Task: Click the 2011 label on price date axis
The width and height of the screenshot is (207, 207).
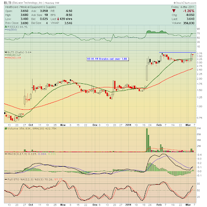Action: click(x=128, y=125)
